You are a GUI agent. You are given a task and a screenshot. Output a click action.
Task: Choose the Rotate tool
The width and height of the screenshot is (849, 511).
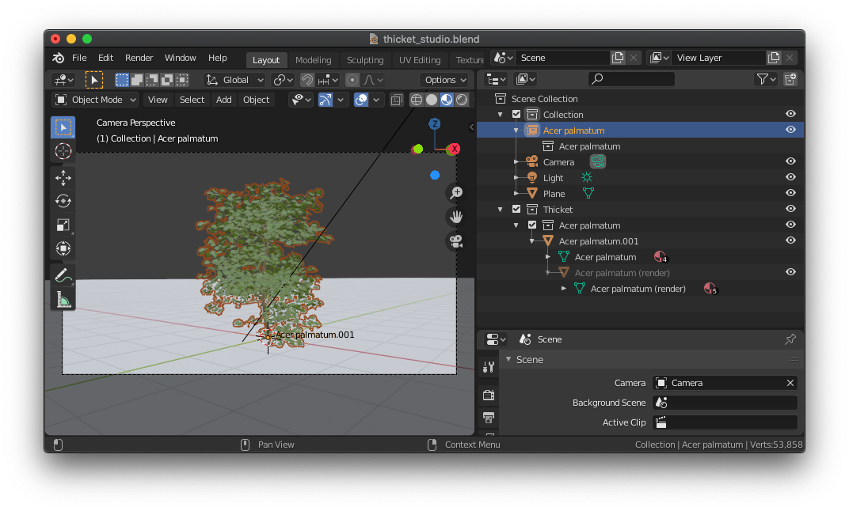tap(63, 201)
